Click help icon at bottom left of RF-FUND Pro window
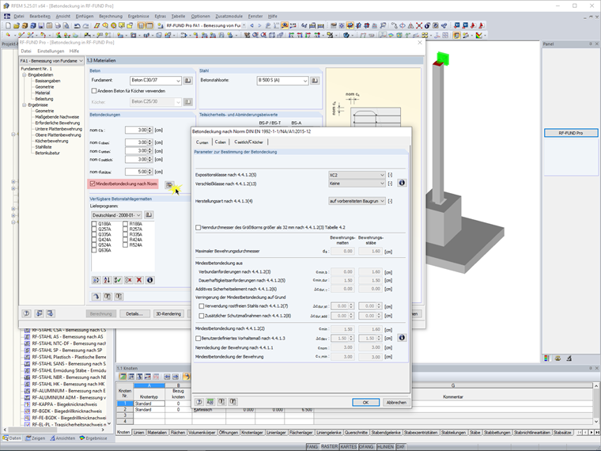 pyautogui.click(x=26, y=313)
